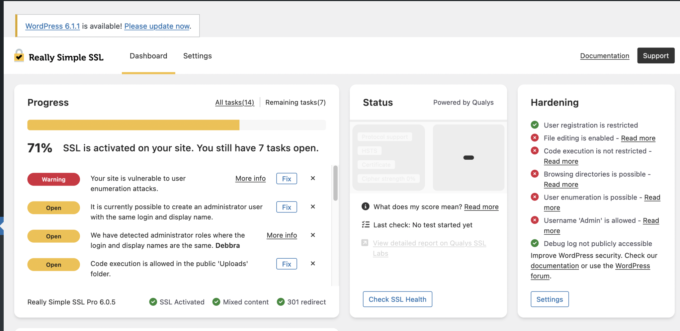Viewport: 680px width, 331px height.
Task: Open the Please update now link
Action: (x=157, y=26)
